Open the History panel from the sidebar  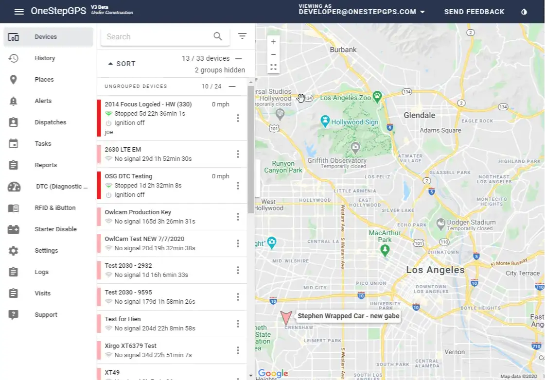click(45, 58)
